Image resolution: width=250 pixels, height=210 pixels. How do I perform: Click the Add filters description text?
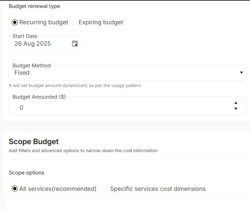(83, 150)
